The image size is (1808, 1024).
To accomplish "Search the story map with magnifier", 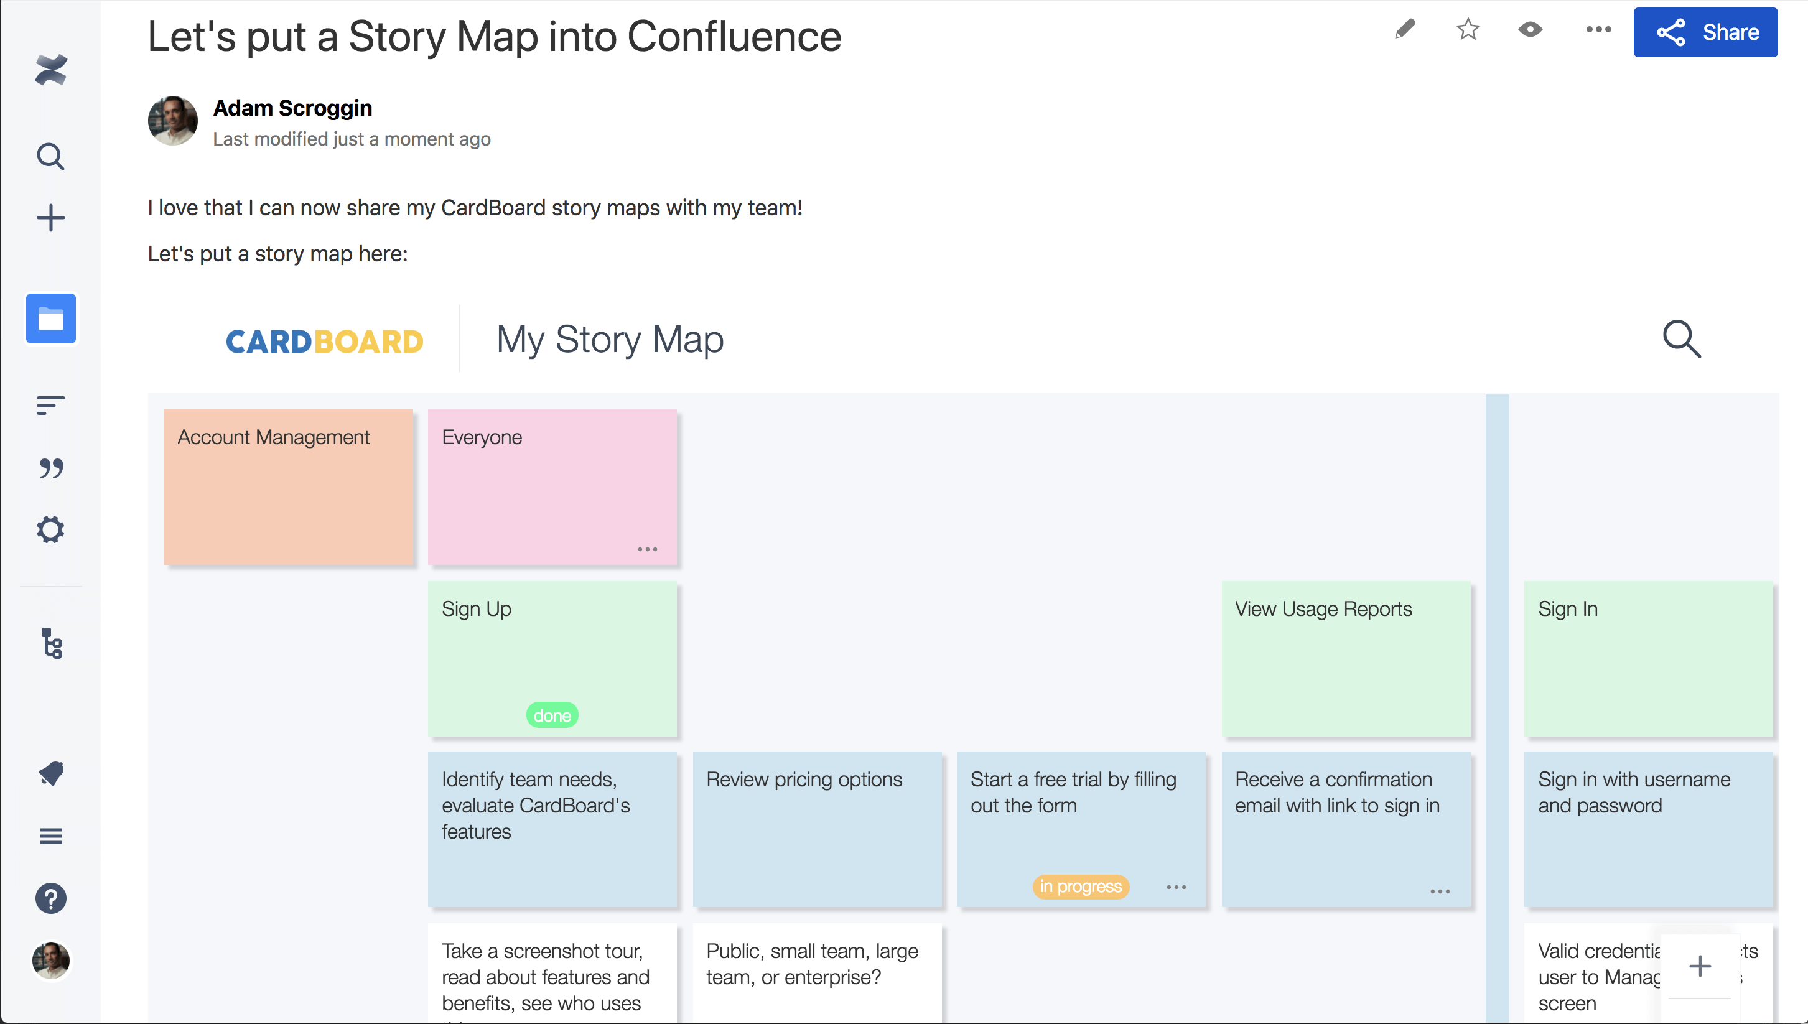I will tap(1682, 339).
